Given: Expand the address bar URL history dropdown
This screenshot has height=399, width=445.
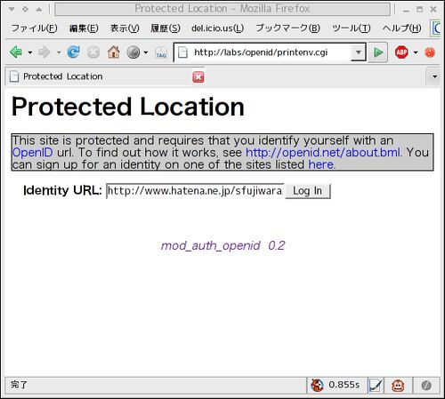Looking at the screenshot, I should click(x=359, y=52).
